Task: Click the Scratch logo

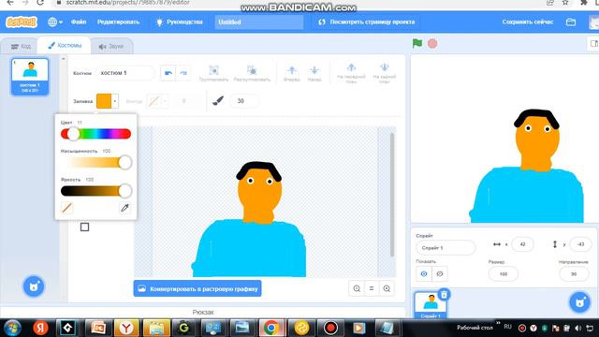Action: (x=22, y=22)
